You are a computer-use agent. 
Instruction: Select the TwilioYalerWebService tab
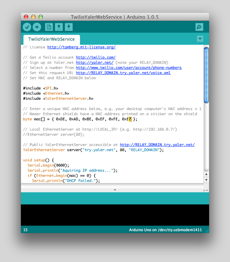[x=51, y=39]
